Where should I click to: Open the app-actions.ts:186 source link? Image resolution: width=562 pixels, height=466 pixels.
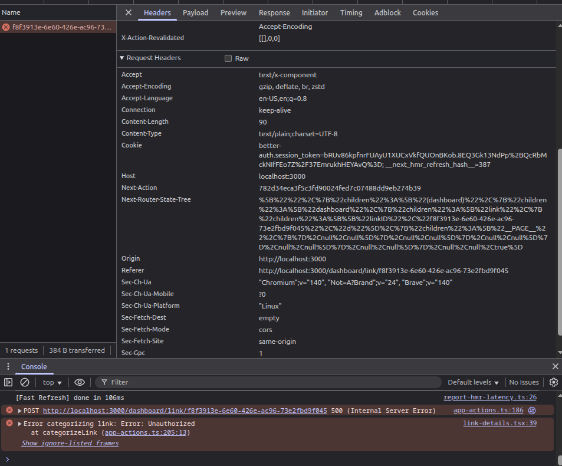[488, 411]
